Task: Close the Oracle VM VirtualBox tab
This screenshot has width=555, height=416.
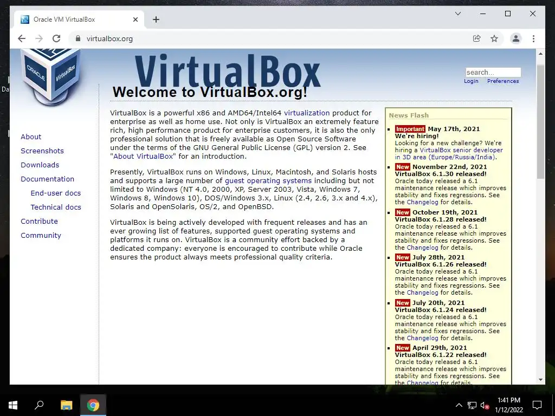Action: pyautogui.click(x=135, y=19)
